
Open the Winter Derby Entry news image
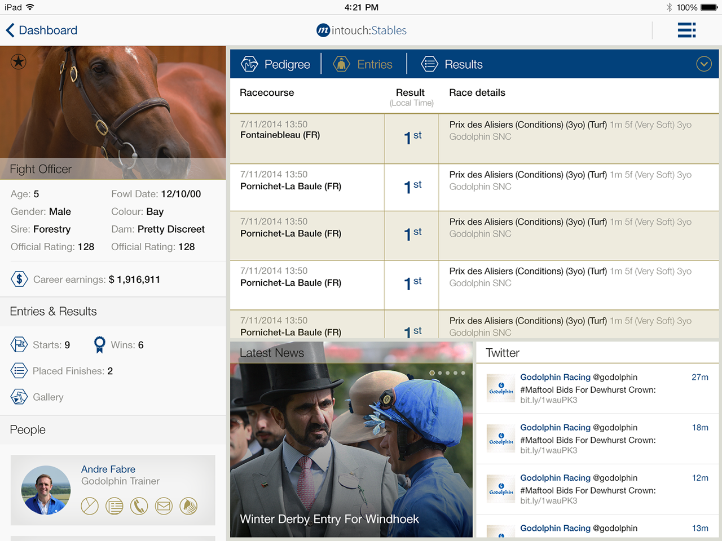(351, 451)
